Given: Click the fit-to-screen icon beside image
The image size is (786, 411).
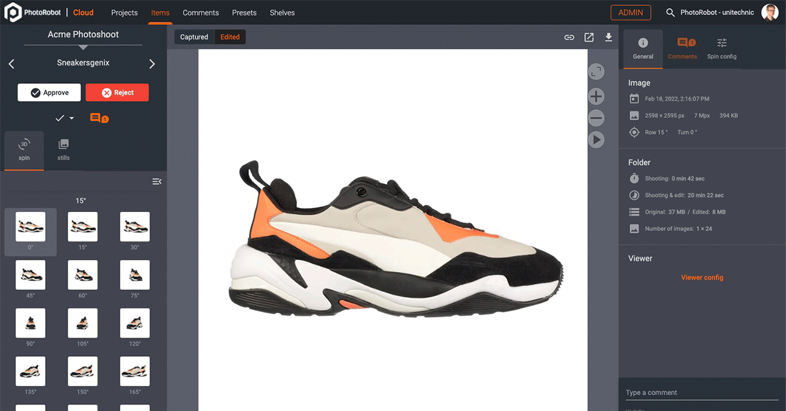Looking at the screenshot, I should tap(596, 72).
